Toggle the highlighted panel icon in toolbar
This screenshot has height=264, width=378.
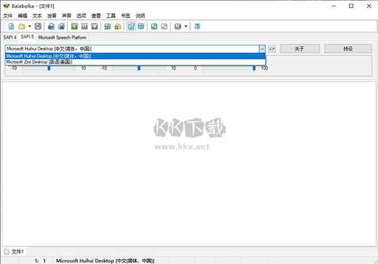coord(131,26)
